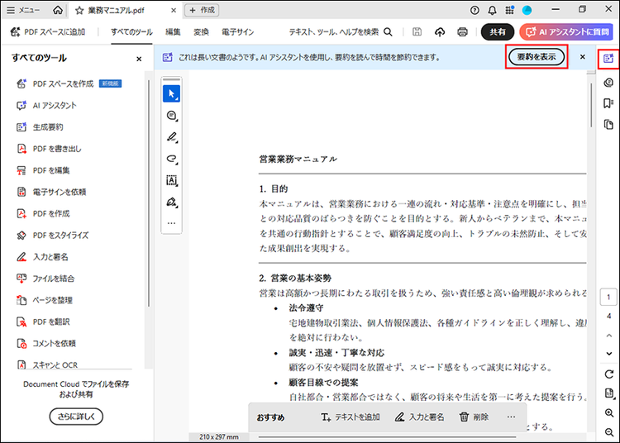
Task: Click the print icon
Action: [462, 32]
